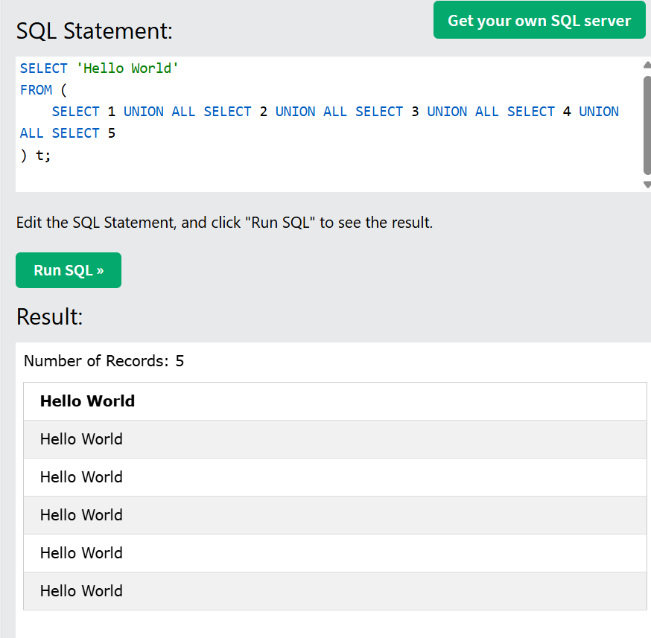Click the scroll up arrow in SQL editor
Image resolution: width=651 pixels, height=638 pixels.
(x=646, y=65)
